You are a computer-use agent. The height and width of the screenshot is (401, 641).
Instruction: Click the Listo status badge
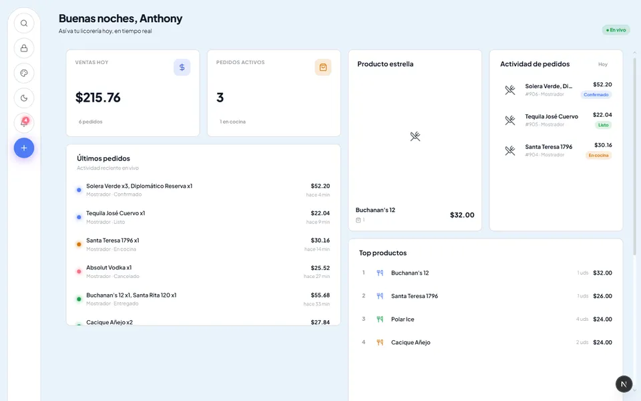click(604, 125)
